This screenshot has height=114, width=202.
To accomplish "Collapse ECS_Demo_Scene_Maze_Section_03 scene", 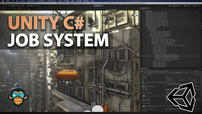I will point(145,26).
